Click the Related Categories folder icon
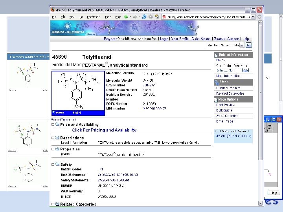The image size is (283, 212). [57, 204]
